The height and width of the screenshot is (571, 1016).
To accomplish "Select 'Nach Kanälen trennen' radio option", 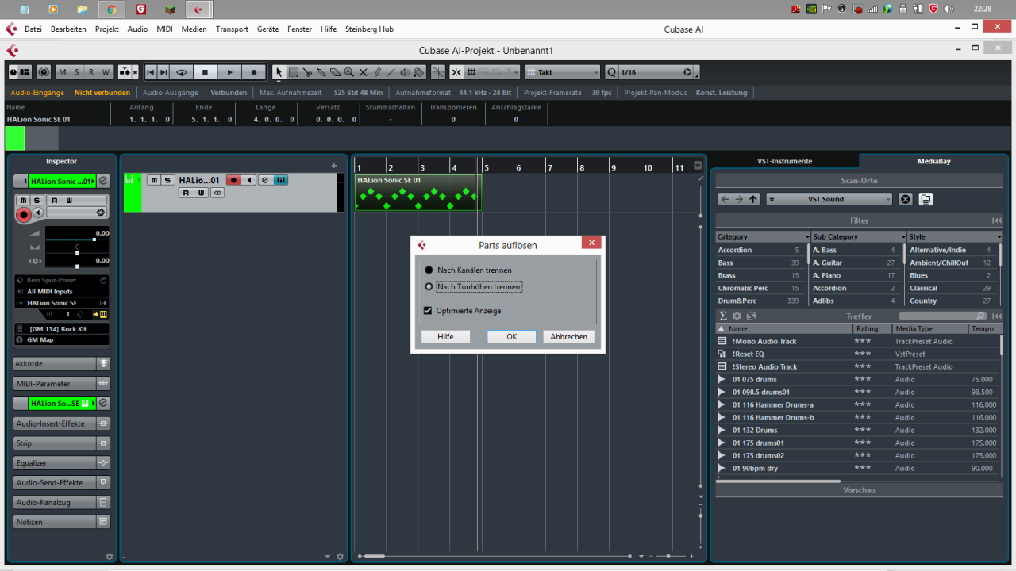I will (x=429, y=270).
